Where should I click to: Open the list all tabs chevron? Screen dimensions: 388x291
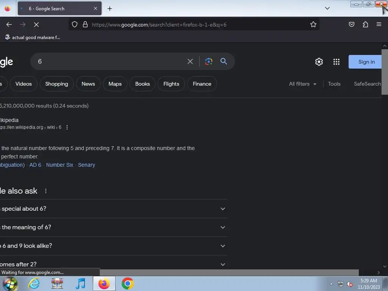327,8
